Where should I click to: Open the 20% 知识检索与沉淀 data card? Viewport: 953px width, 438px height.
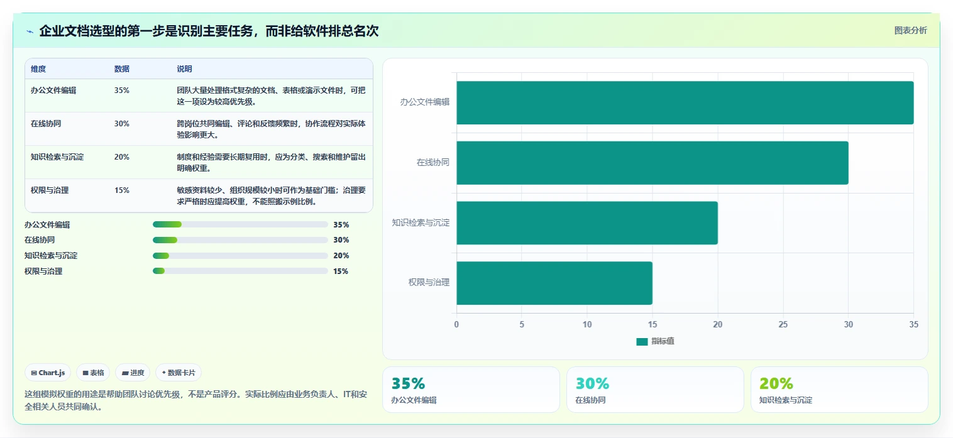click(x=839, y=390)
